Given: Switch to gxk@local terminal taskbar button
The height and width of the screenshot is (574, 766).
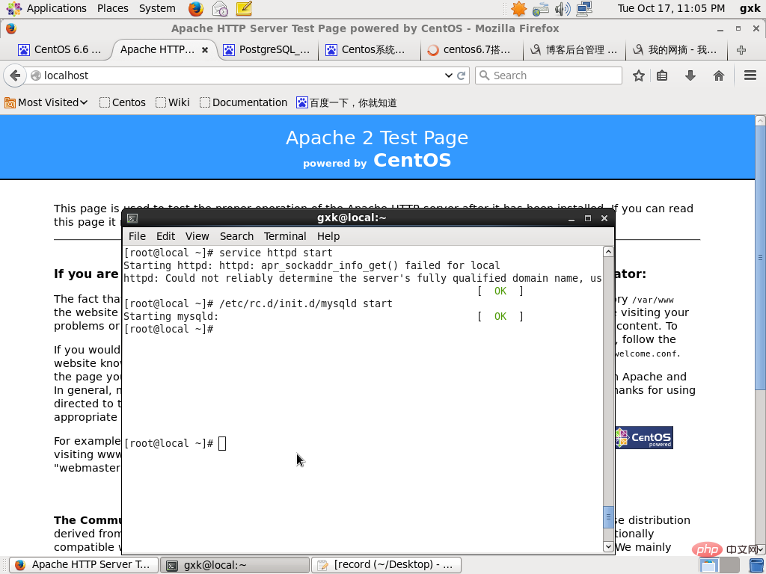Looking at the screenshot, I should pyautogui.click(x=235, y=565).
